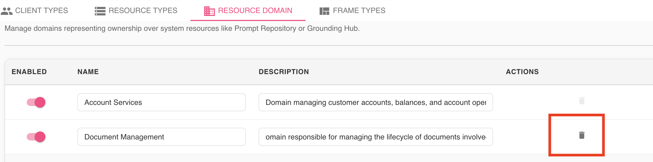Viewport: 653px width, 162px height.
Task: Open the Client Types tab
Action: 34,11
